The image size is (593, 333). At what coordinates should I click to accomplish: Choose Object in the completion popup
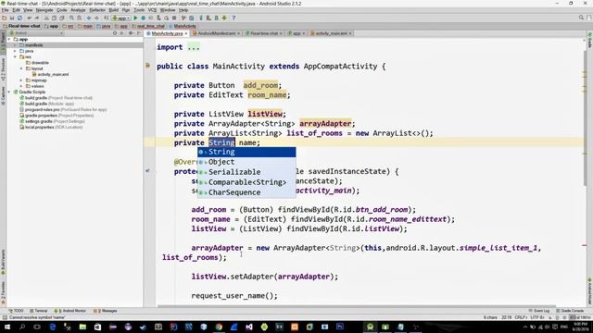point(246,162)
